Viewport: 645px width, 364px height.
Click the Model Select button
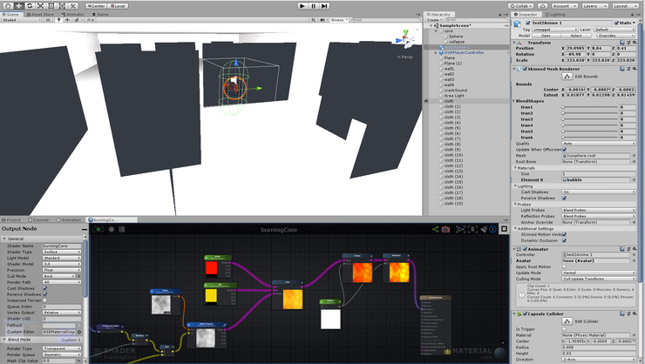coord(576,36)
